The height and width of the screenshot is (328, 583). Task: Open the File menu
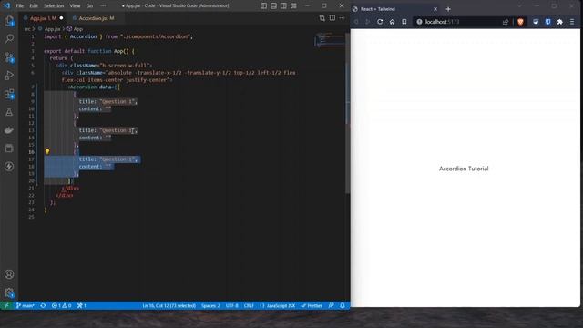point(20,6)
